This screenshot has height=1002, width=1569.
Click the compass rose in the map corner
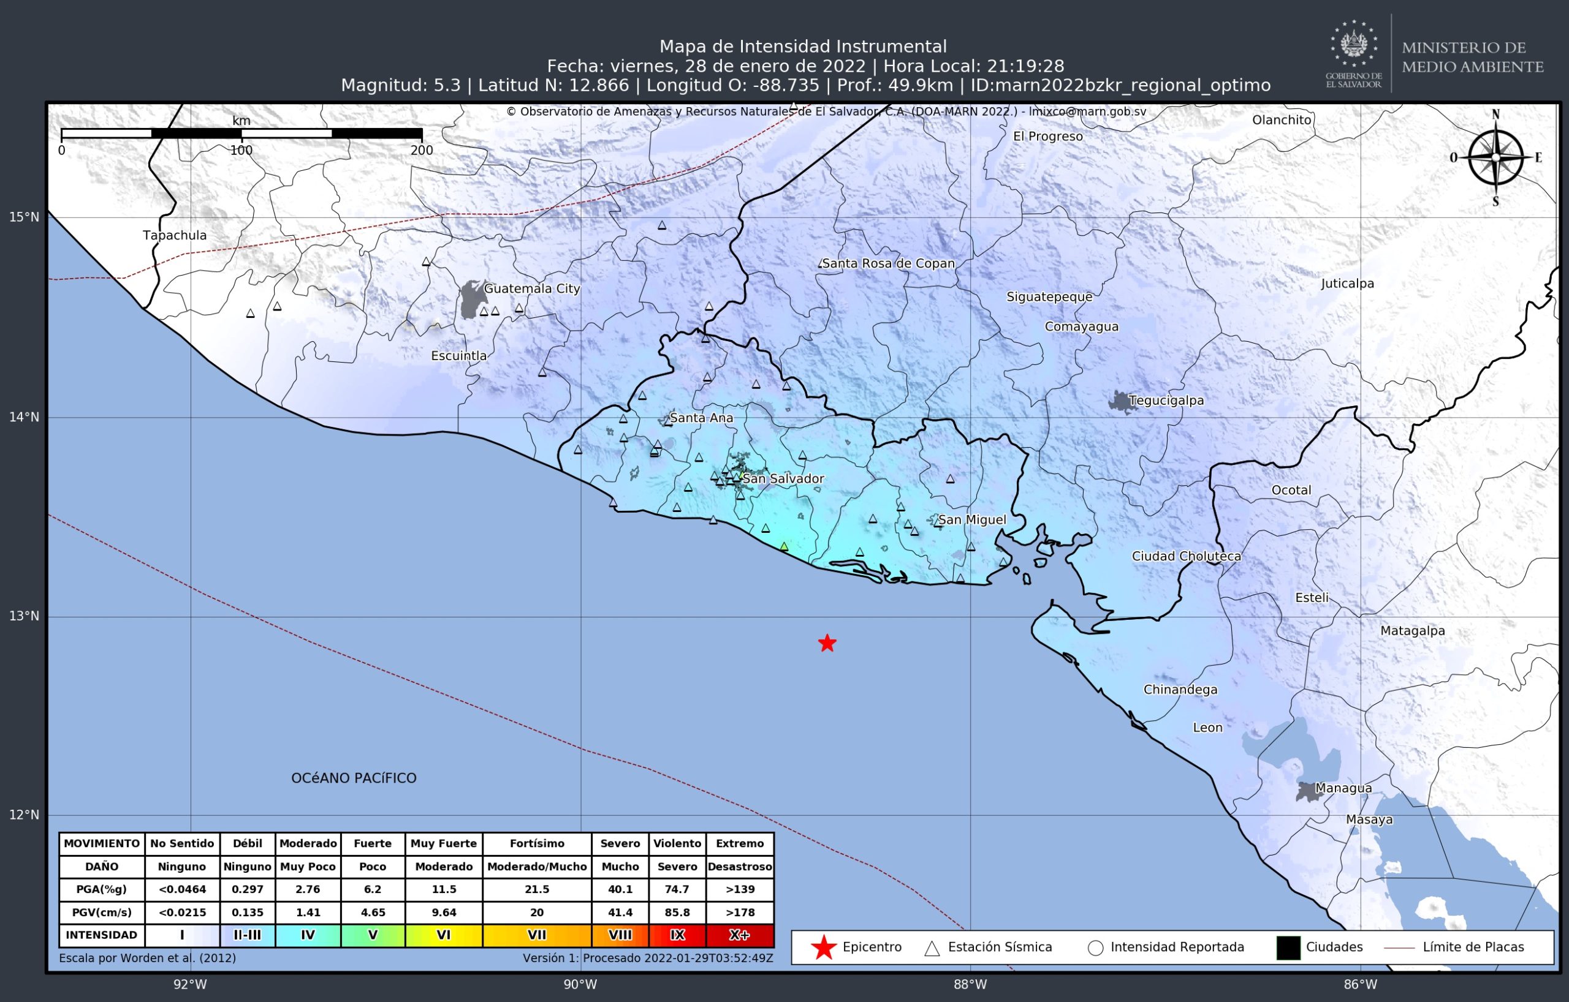tap(1495, 157)
